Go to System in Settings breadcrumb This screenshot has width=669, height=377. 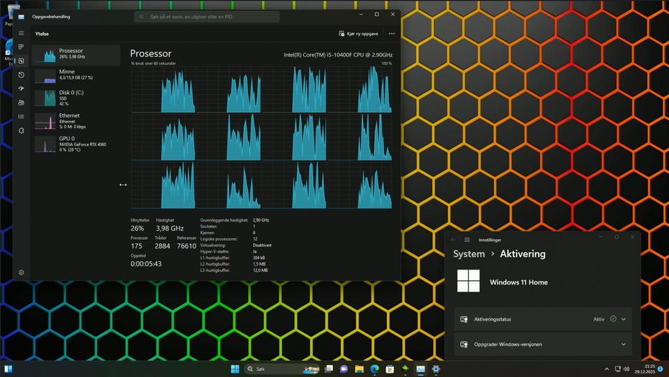(468, 254)
